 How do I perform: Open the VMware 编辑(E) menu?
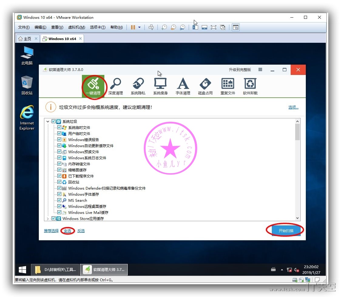[40, 27]
